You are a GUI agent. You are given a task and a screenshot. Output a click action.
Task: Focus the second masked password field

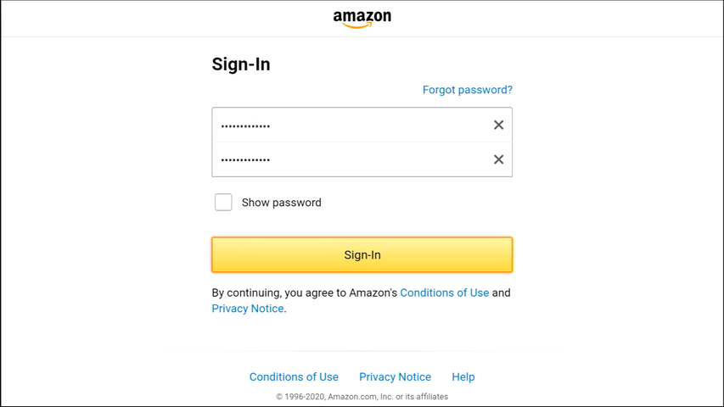[362, 159]
